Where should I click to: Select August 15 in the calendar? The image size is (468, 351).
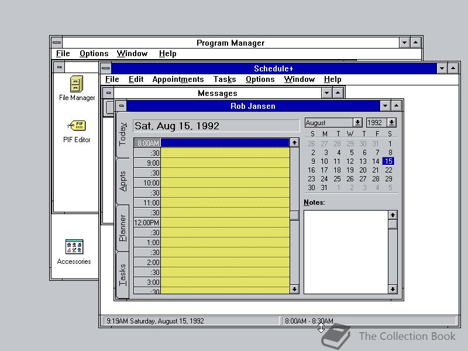tap(388, 161)
